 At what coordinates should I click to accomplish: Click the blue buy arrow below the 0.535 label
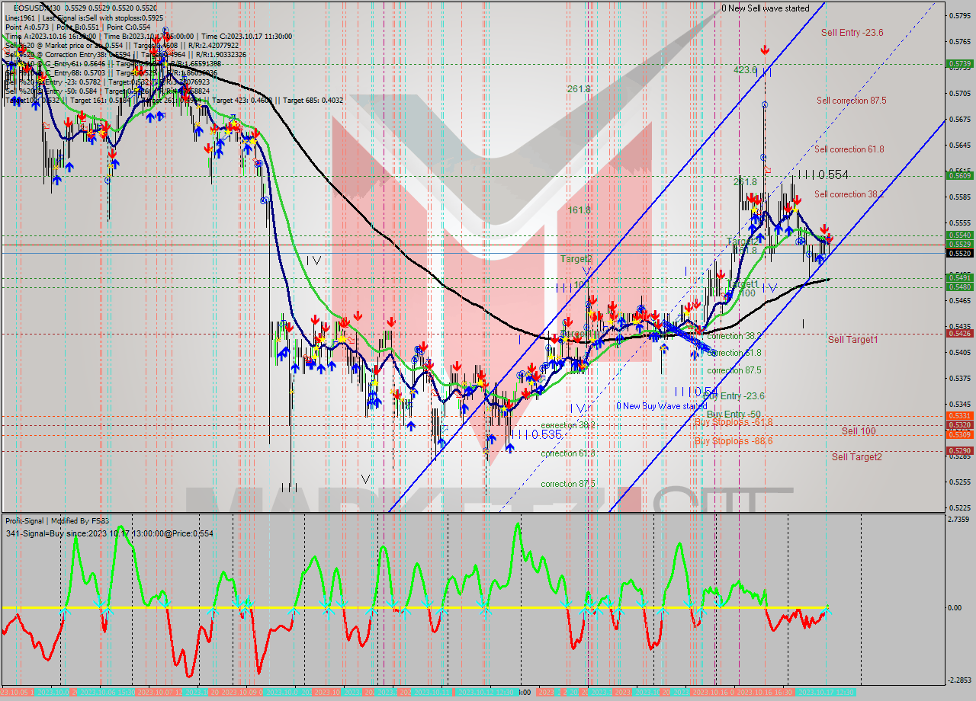(x=509, y=447)
